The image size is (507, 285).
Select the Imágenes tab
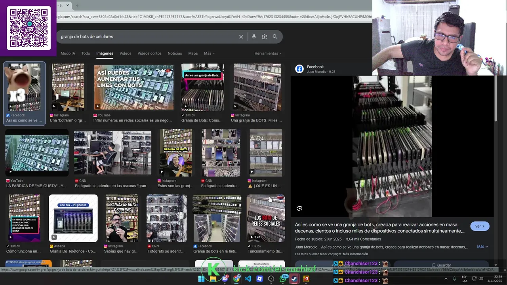coord(105,53)
